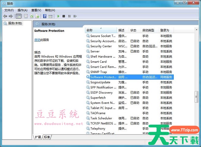Sort by the 状态 column header
The image size is (201, 147).
135,30
